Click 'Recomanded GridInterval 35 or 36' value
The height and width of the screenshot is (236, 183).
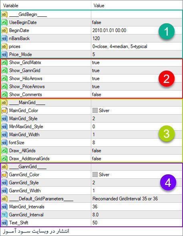pyautogui.click(x=125, y=199)
